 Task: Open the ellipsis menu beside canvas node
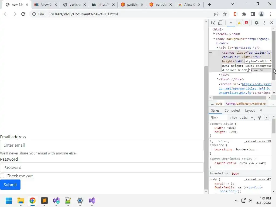211,53
